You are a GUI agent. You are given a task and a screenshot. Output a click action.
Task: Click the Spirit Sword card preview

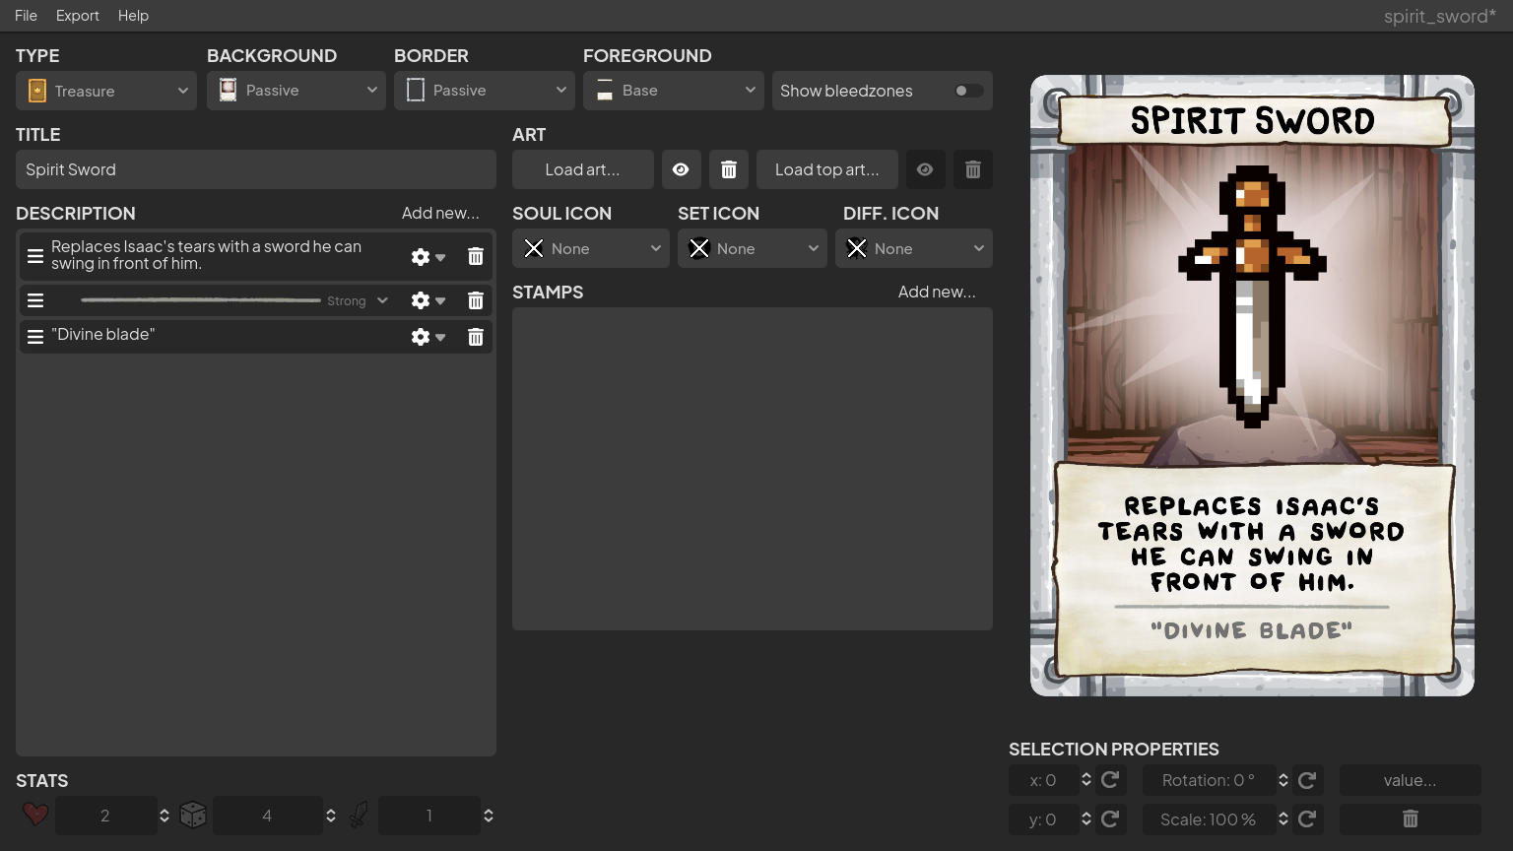pos(1252,385)
